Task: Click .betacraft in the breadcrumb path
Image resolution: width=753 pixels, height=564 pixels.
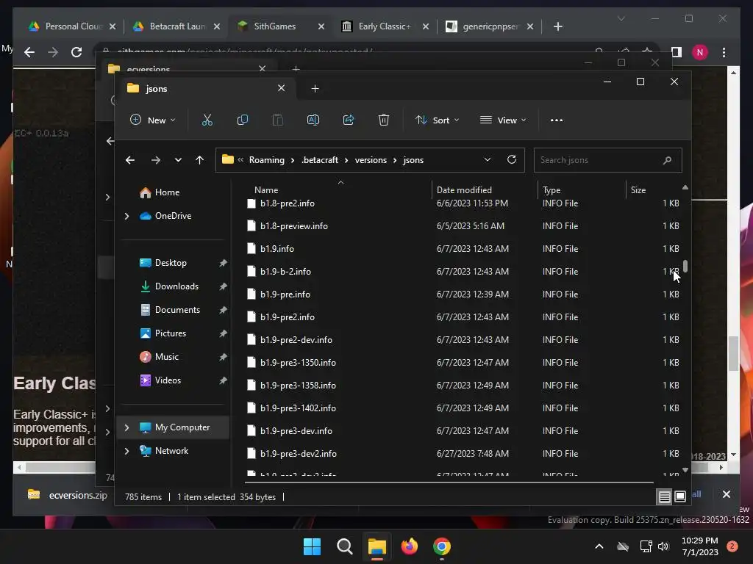Action: 320,160
